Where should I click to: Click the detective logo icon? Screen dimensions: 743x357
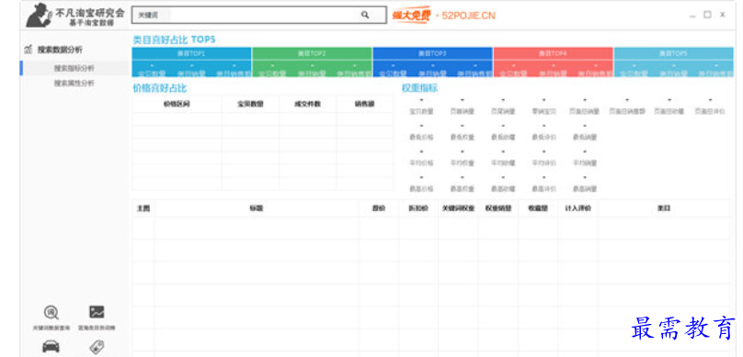tap(40, 15)
